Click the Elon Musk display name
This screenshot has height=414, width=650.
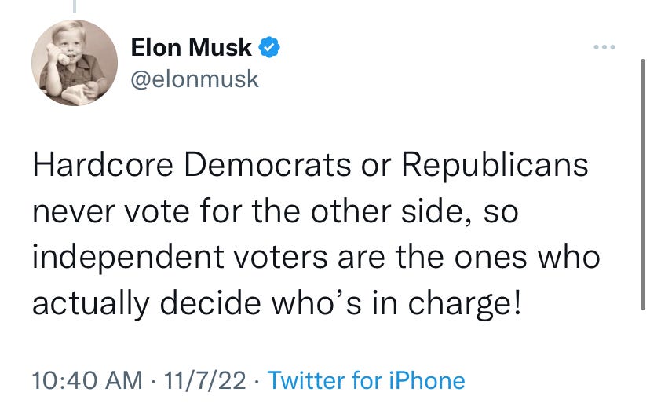point(191,48)
